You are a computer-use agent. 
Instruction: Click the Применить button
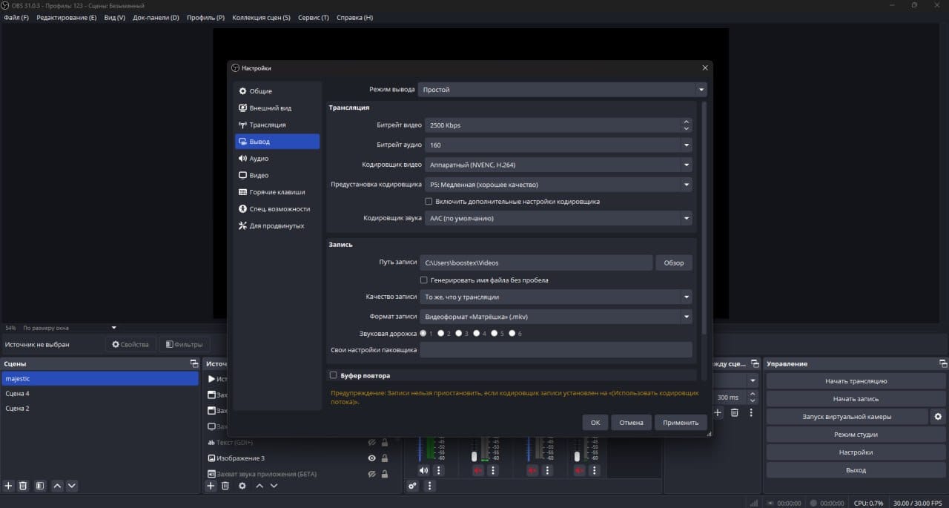[x=681, y=423]
